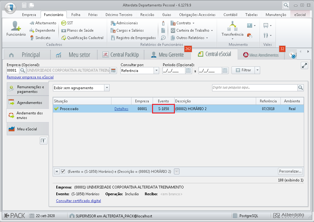Open the search magnifier in title bar
The image size is (314, 222).
[x=286, y=5]
